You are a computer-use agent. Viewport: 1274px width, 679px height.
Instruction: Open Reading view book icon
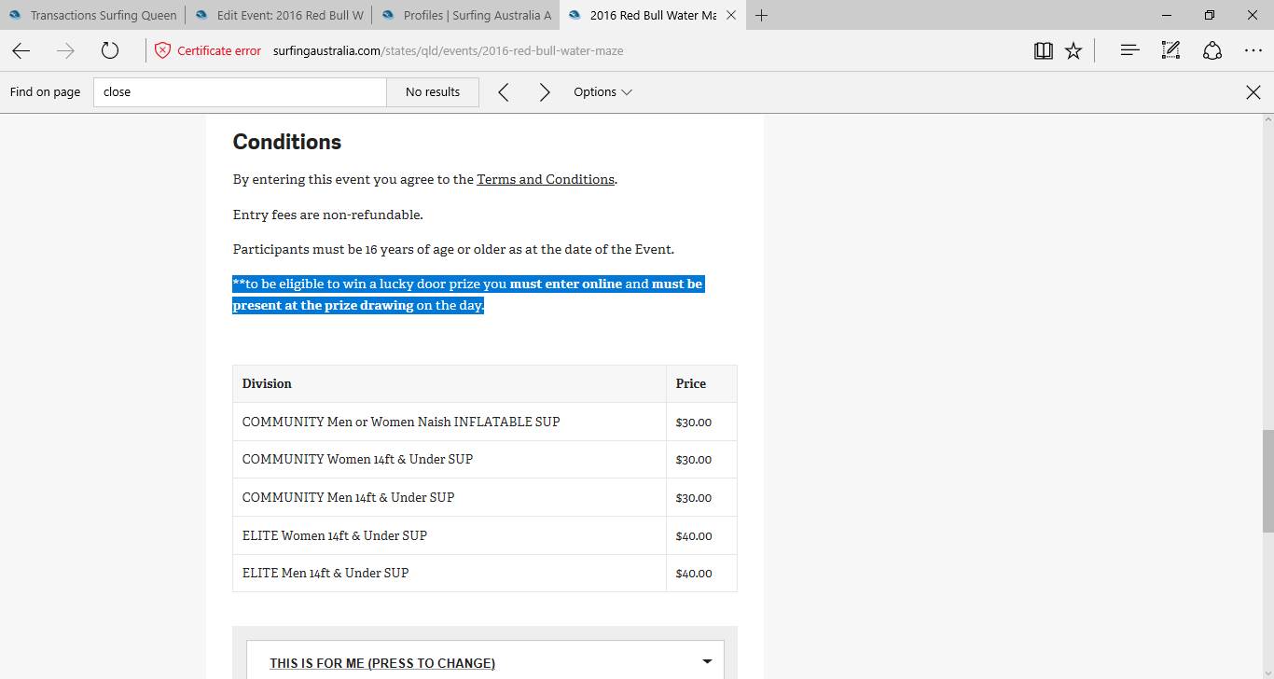tap(1044, 51)
